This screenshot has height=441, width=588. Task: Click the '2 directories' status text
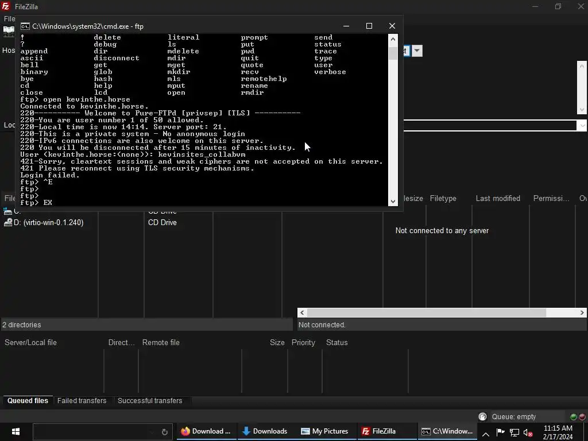[21, 325]
